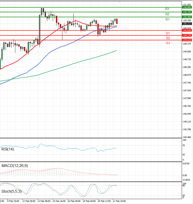Click the tall green 13 Feb candlestick

[40, 30]
